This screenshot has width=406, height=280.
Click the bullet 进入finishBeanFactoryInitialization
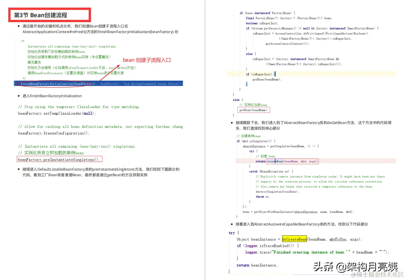click(52, 96)
